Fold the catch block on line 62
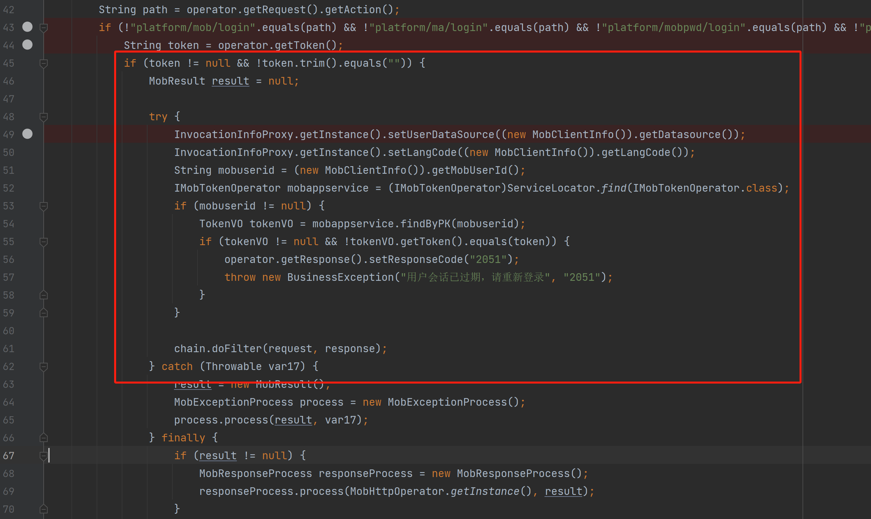871x519 pixels. click(44, 366)
